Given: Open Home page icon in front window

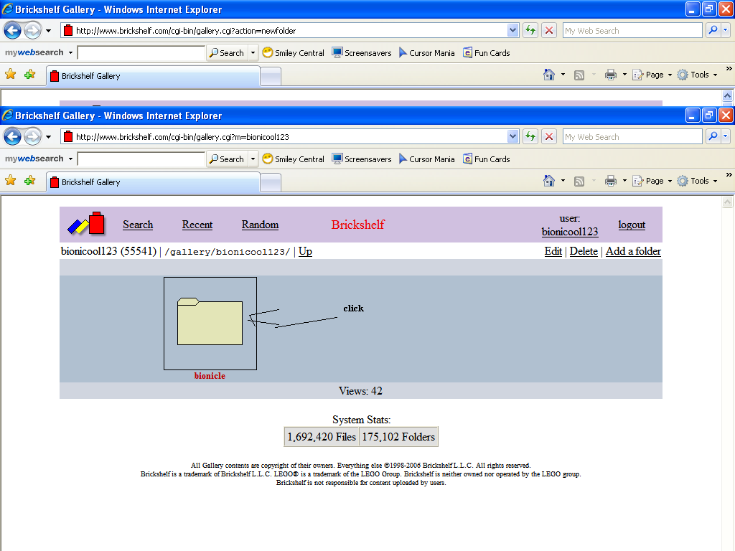Looking at the screenshot, I should 549,181.
